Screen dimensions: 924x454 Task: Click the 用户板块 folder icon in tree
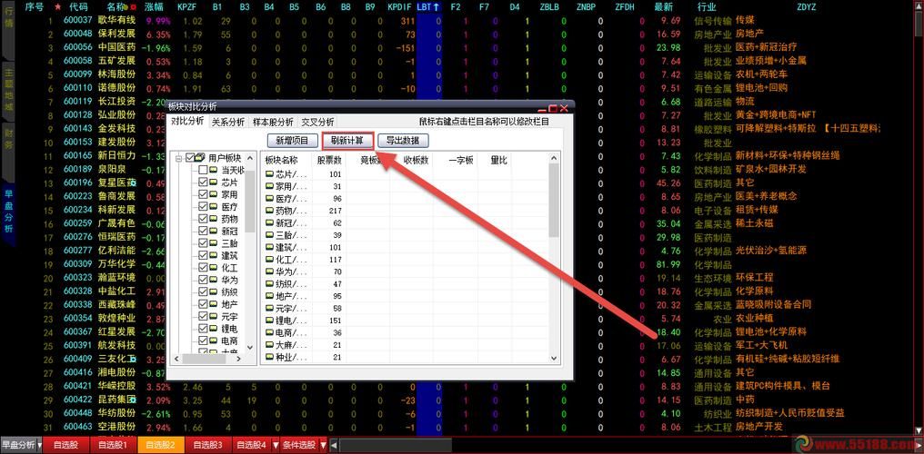click(x=200, y=157)
